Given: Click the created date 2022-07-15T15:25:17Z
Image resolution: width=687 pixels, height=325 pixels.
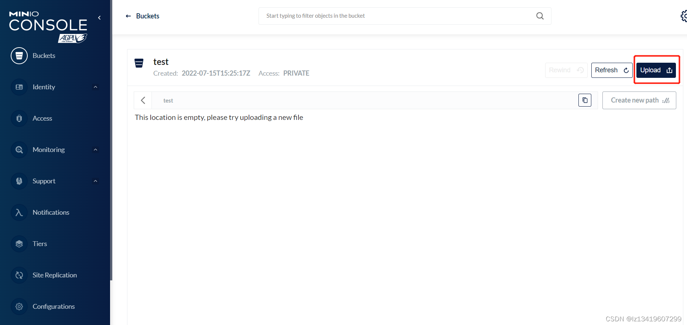Looking at the screenshot, I should [x=216, y=73].
